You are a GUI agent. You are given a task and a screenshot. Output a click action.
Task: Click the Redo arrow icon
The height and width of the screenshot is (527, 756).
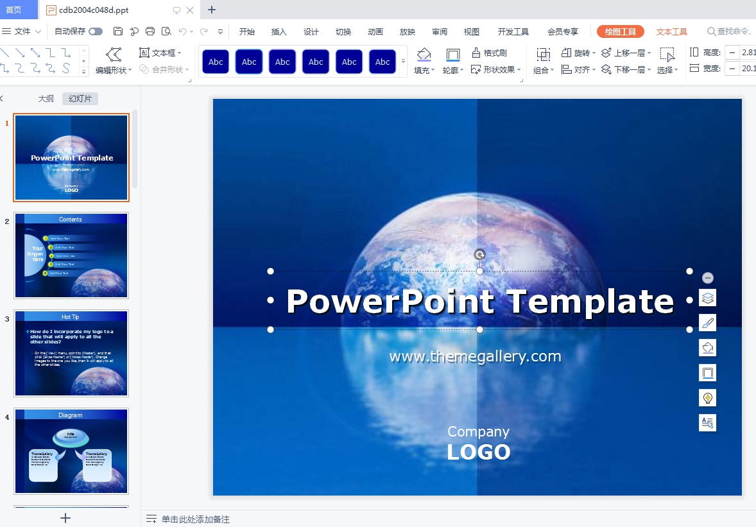tap(204, 31)
